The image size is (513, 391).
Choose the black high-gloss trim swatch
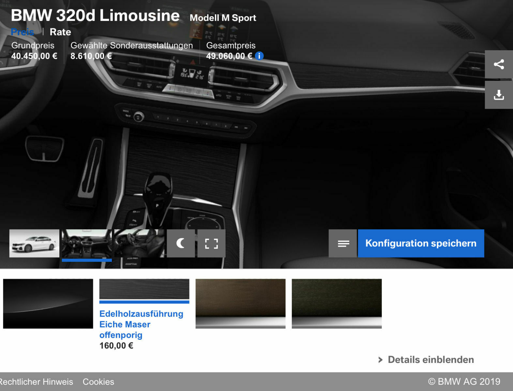(x=48, y=303)
